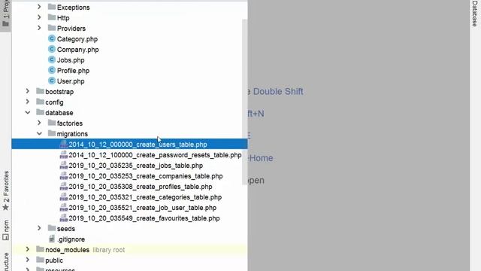The image size is (481, 271).
Task: Select 2014_10_12_100000_create_password_resets_table.php file
Action: [155, 155]
